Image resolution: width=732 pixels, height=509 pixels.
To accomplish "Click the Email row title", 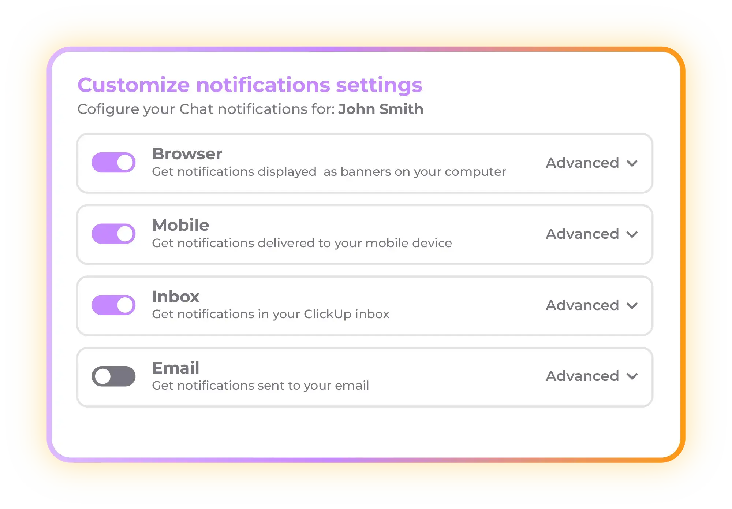I will (176, 368).
